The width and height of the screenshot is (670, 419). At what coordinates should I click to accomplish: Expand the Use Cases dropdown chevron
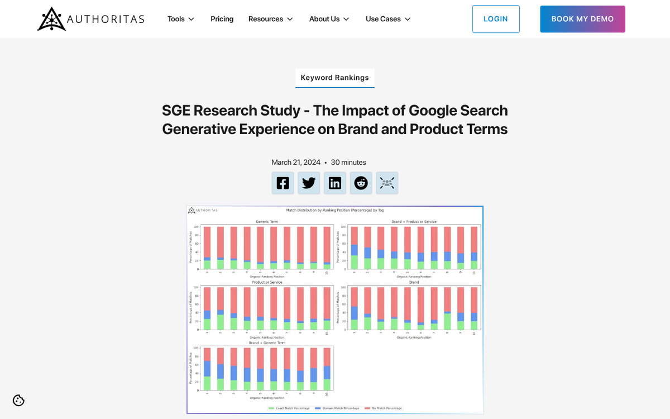point(408,18)
